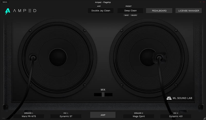Click the left speaker dust cap

tap(58, 57)
